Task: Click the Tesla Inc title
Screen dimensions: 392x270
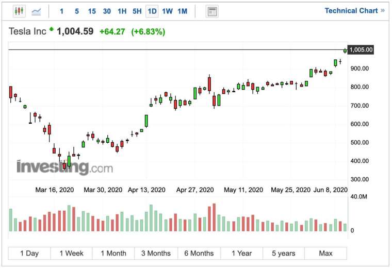Action: [x=27, y=31]
